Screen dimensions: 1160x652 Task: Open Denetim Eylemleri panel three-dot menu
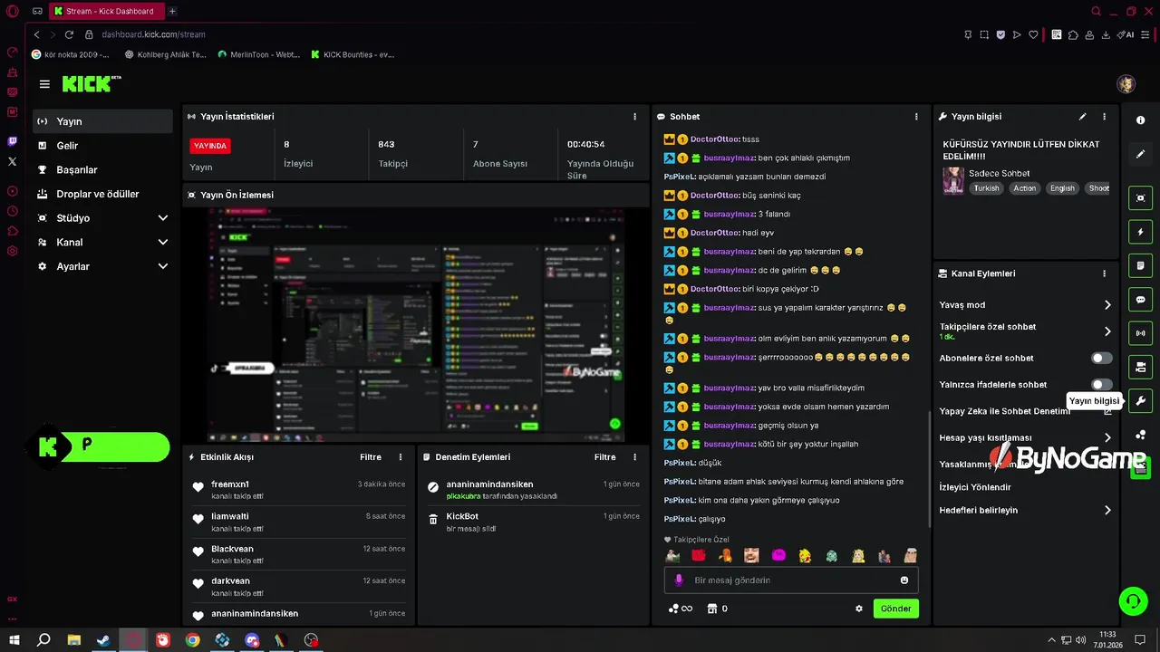coord(634,457)
